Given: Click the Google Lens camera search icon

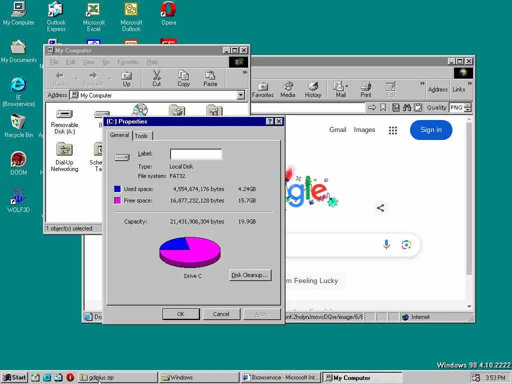Looking at the screenshot, I should click(406, 244).
